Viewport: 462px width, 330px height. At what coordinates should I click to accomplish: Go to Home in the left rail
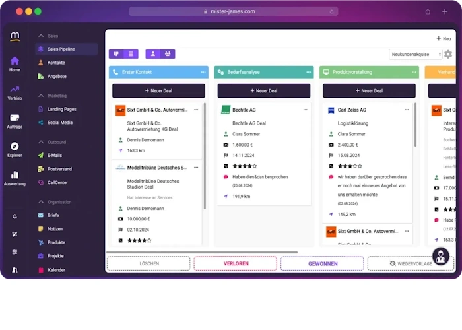click(x=15, y=64)
